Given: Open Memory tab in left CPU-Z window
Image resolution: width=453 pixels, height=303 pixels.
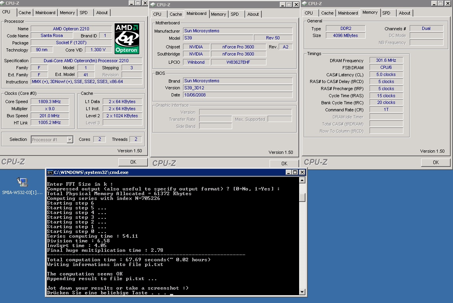Looking at the screenshot, I should pyautogui.click(x=67, y=13).
